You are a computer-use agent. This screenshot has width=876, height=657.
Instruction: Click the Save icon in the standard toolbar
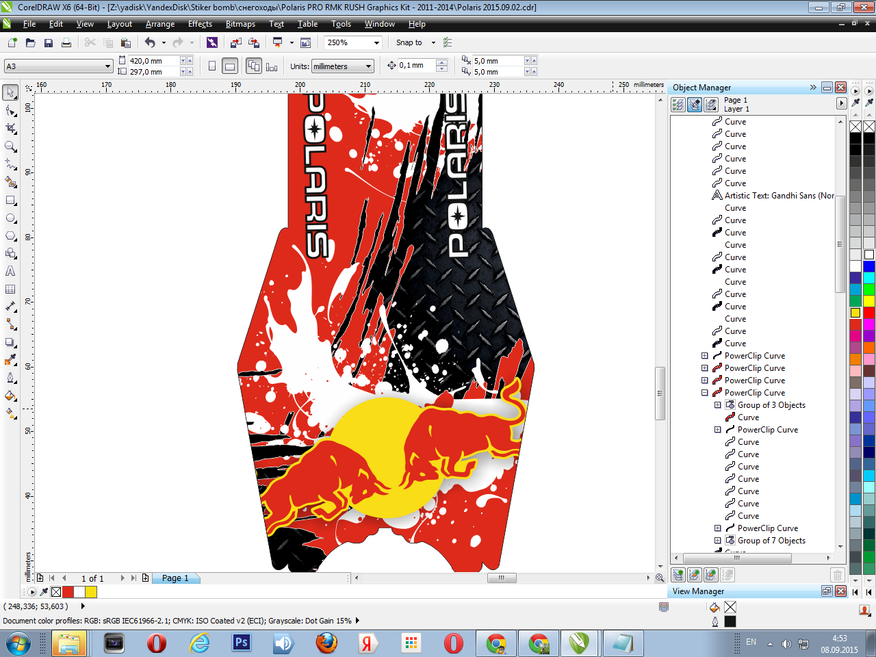[49, 42]
